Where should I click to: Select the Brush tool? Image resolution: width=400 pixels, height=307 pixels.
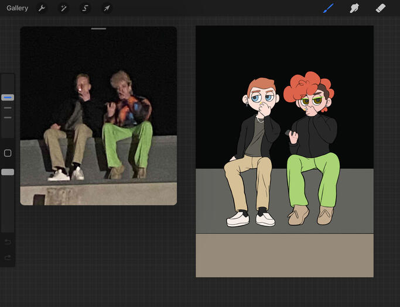coord(328,8)
